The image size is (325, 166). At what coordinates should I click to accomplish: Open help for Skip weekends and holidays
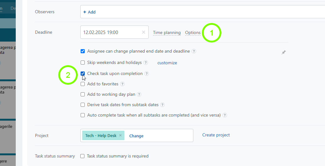[146, 63]
